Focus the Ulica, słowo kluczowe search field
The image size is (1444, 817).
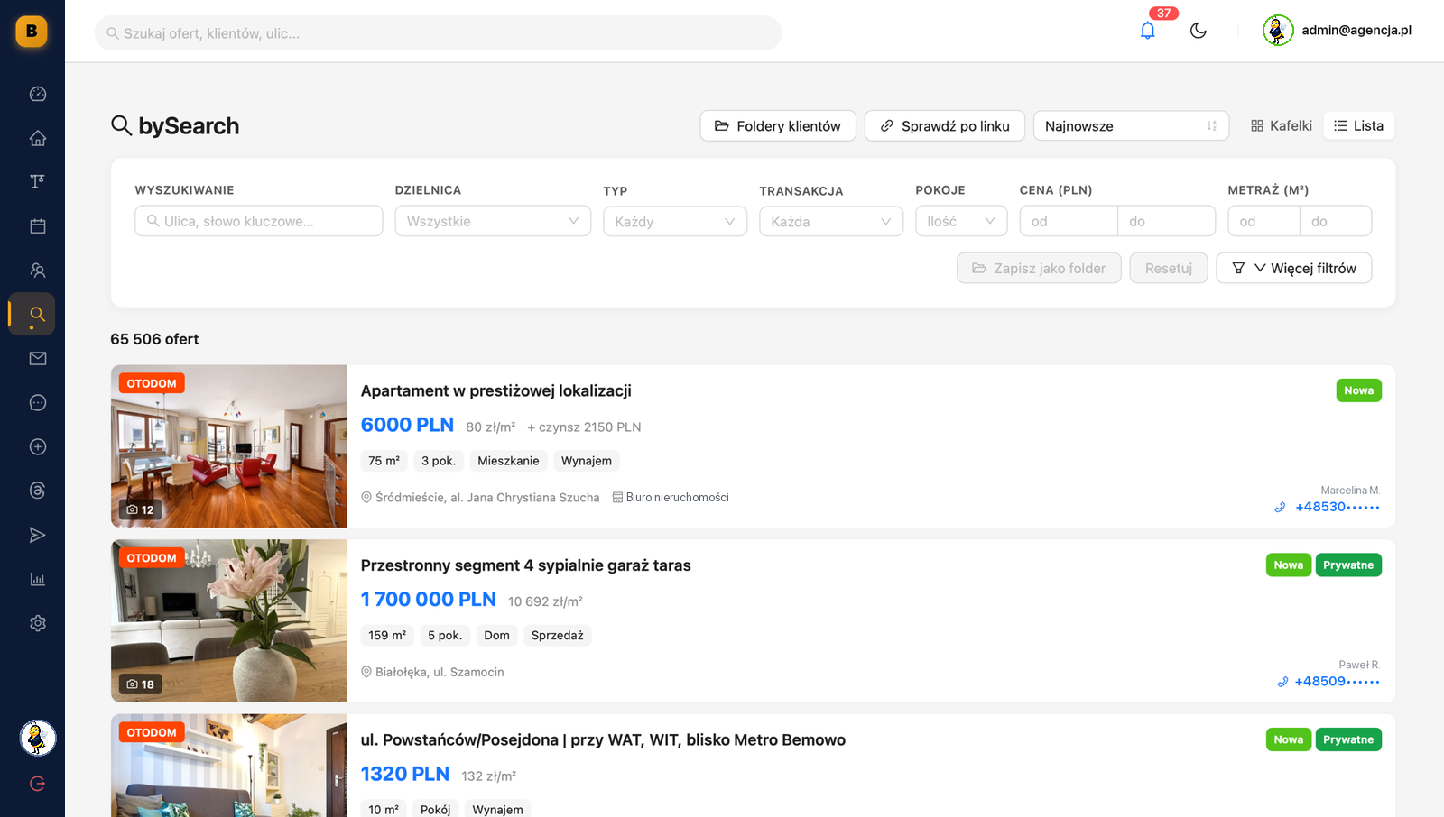coord(259,221)
